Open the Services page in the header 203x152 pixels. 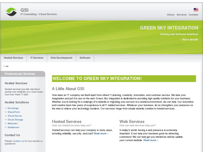(x=181, y=15)
